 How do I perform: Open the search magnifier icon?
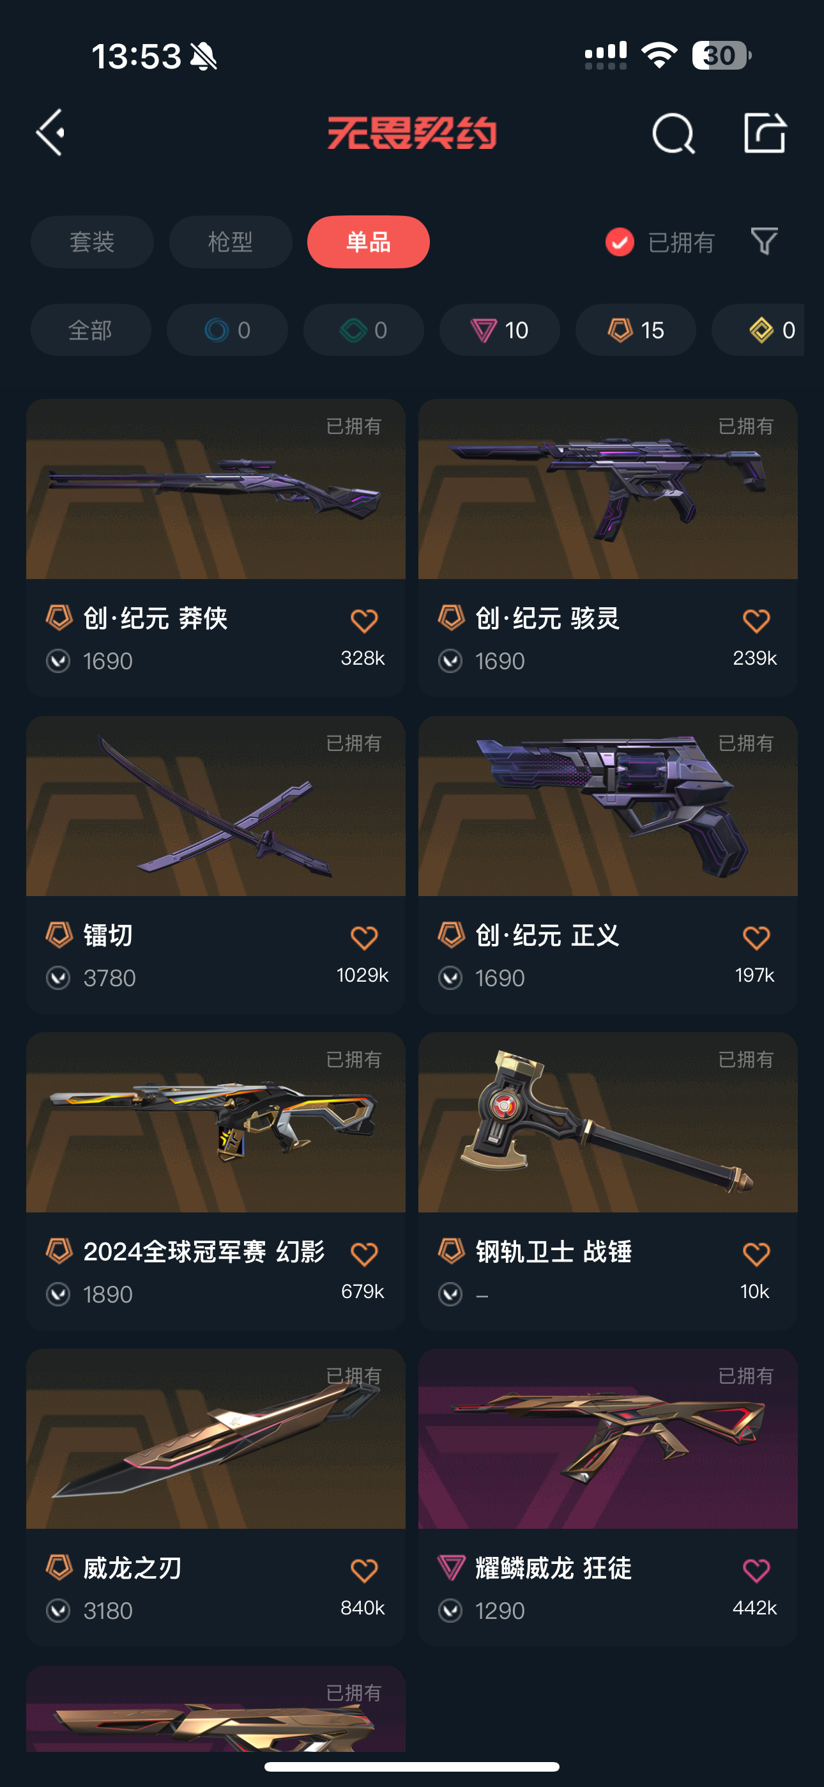click(673, 133)
